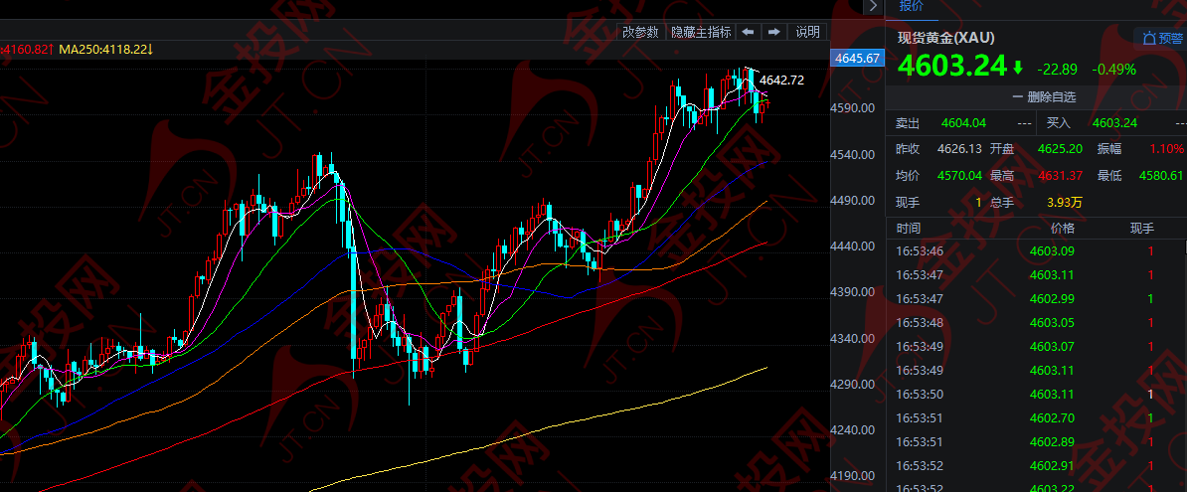
Task: Click the 现货黄金(XAU) instrument title
Action: [x=946, y=38]
